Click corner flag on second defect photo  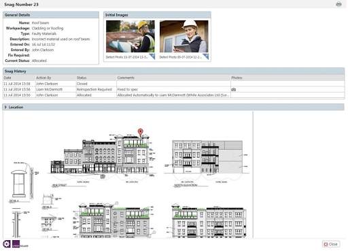tap(206, 56)
